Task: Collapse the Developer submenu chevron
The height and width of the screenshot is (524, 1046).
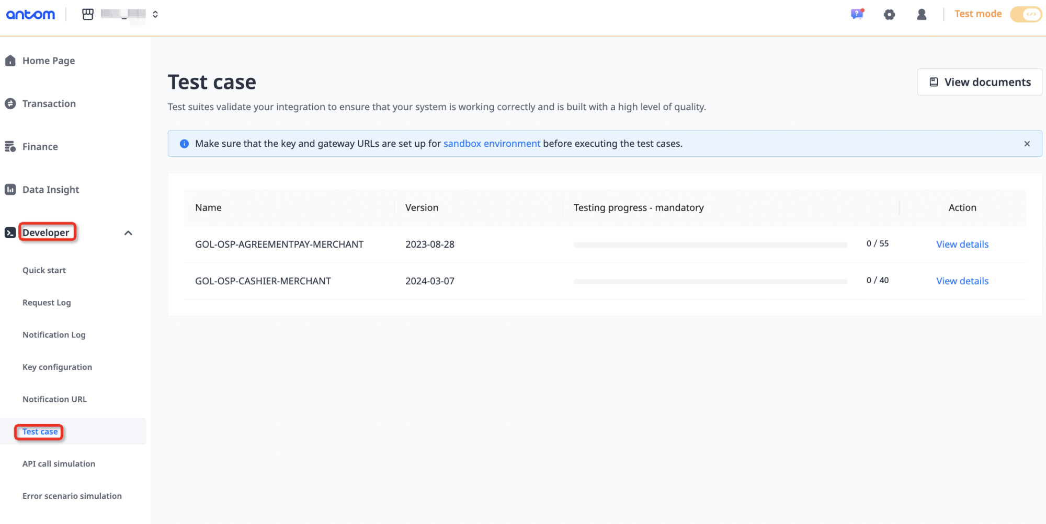Action: click(x=128, y=233)
